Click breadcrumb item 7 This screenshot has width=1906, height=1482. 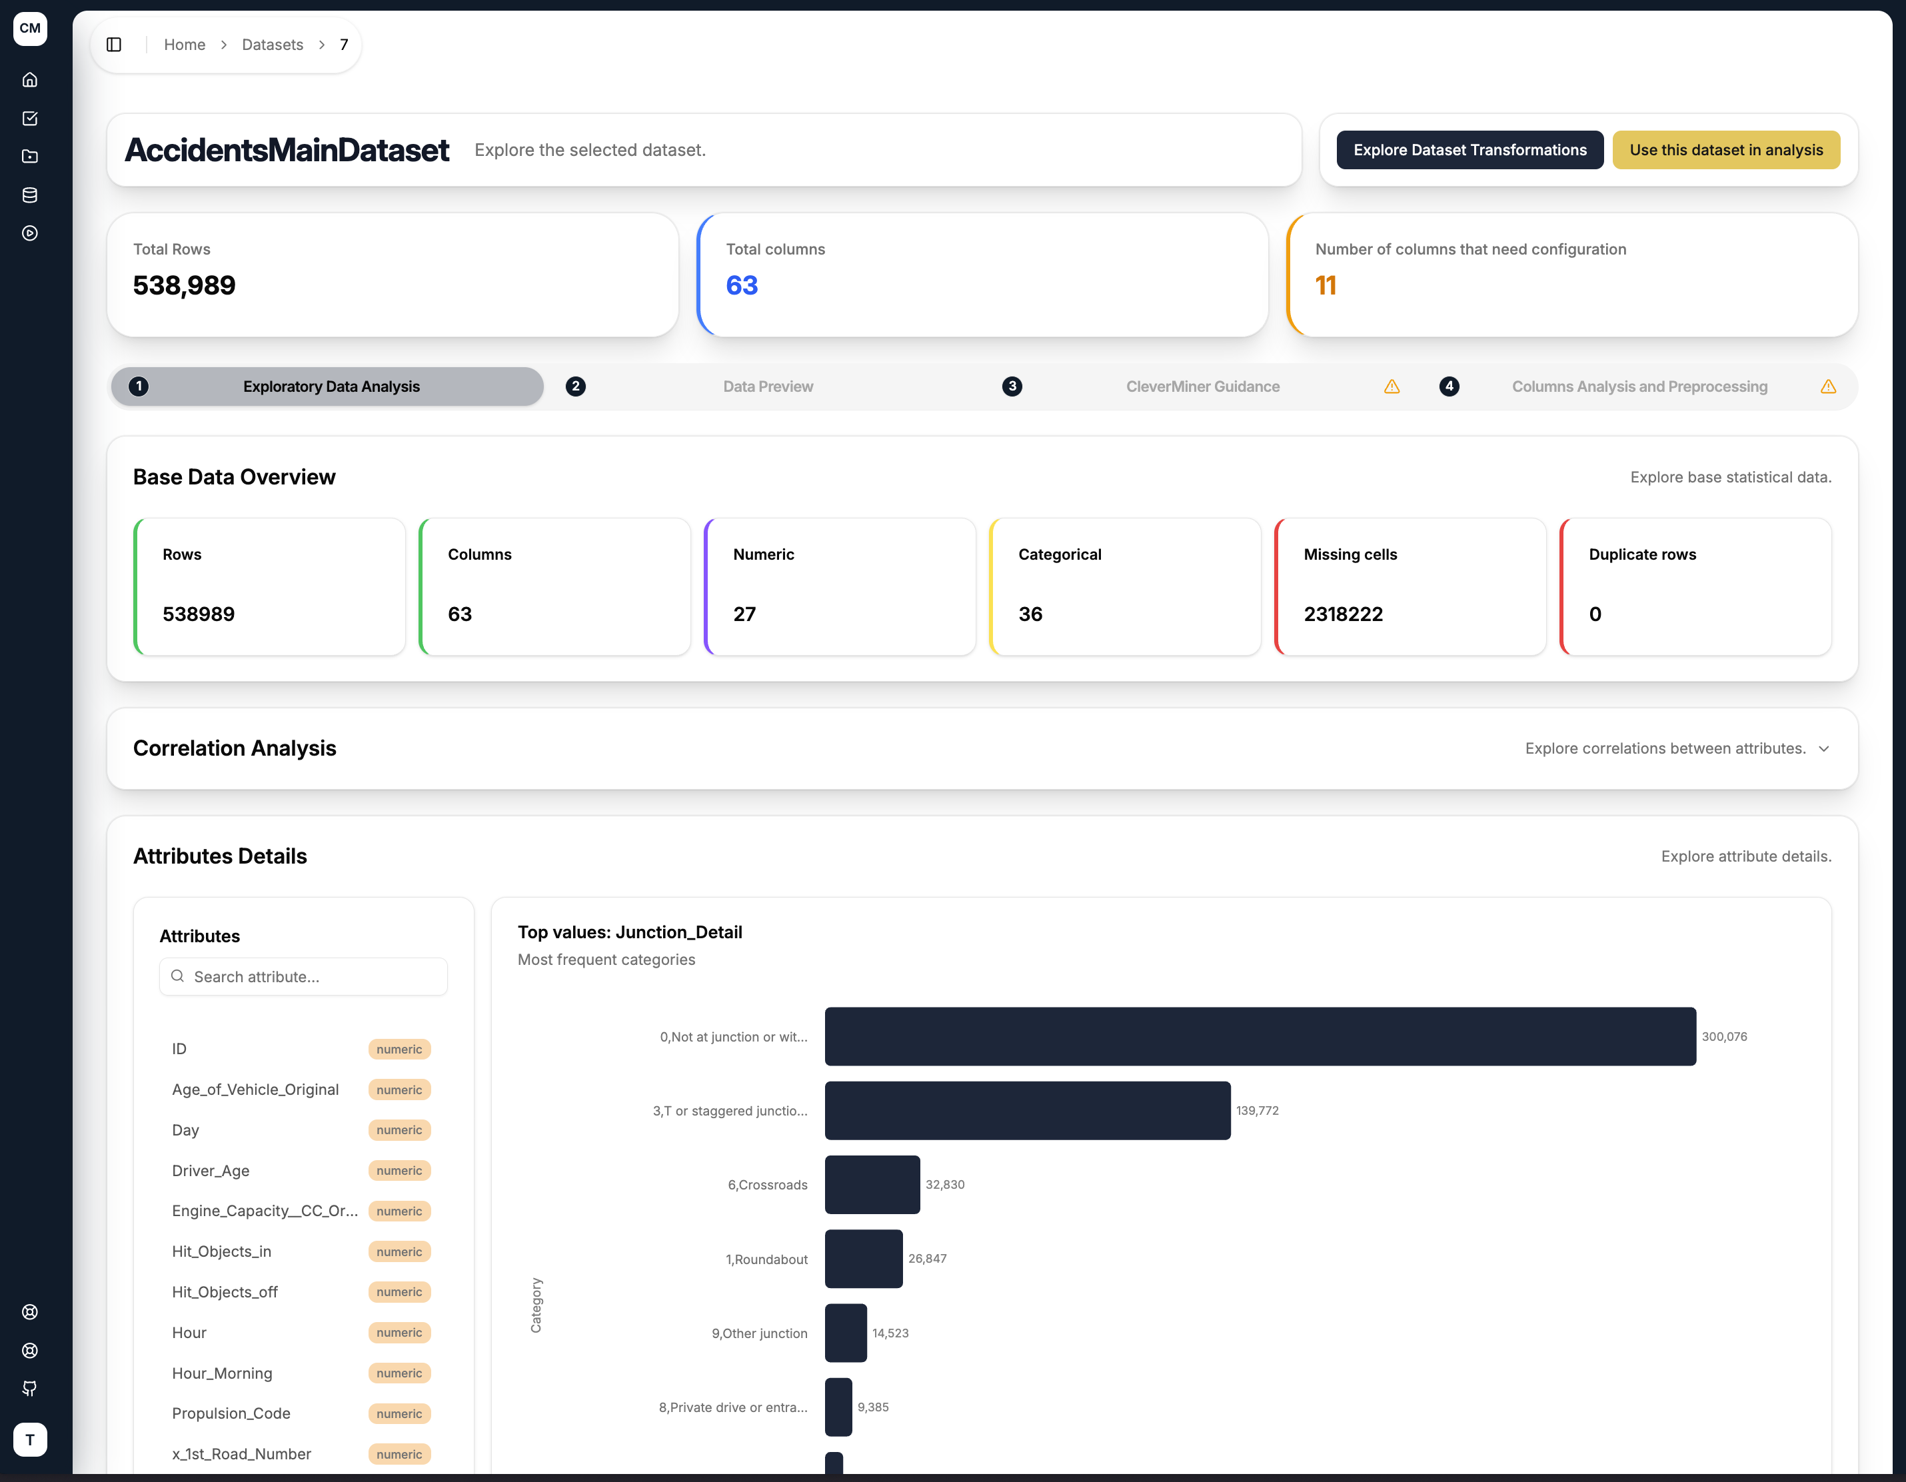coord(344,45)
